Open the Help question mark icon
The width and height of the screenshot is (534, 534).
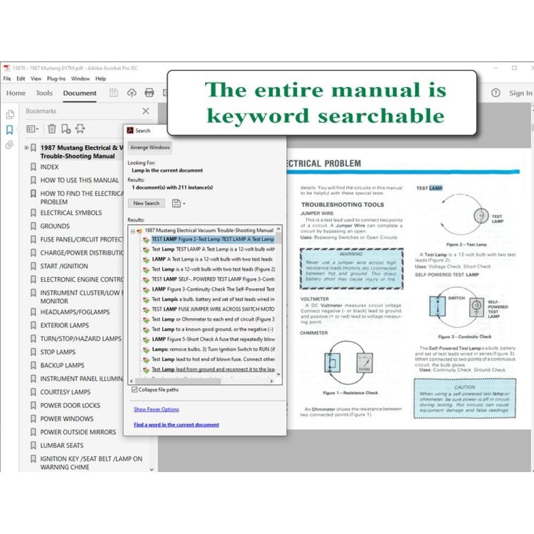(496, 93)
